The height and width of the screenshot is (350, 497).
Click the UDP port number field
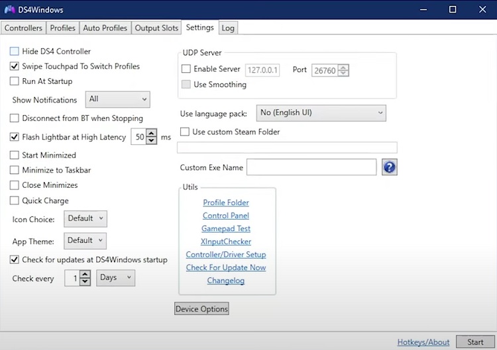point(325,70)
